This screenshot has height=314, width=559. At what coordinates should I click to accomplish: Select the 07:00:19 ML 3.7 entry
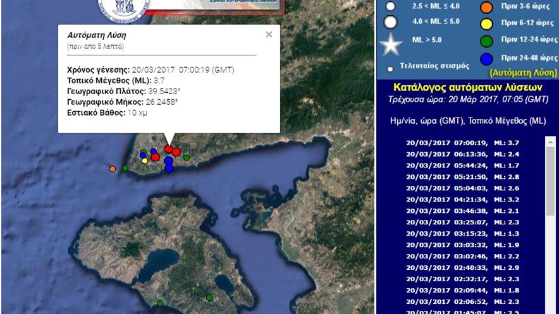pyautogui.click(x=462, y=143)
